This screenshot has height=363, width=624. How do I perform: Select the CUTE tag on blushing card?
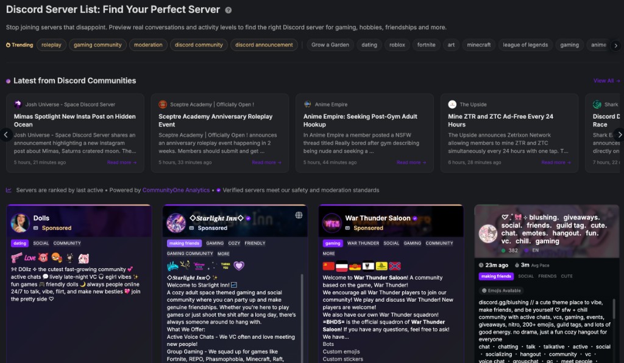tap(567, 276)
